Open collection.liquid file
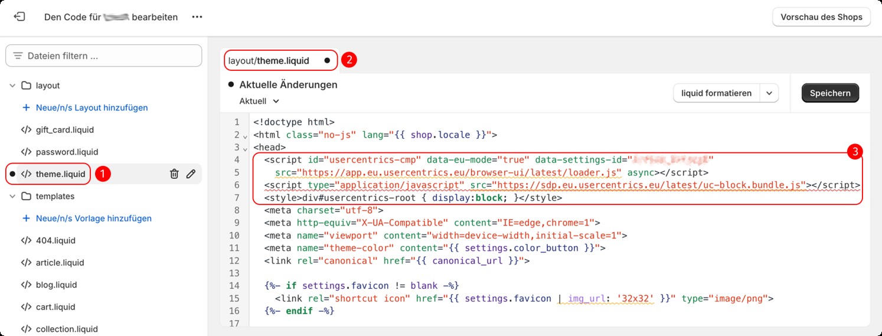 coord(67,329)
